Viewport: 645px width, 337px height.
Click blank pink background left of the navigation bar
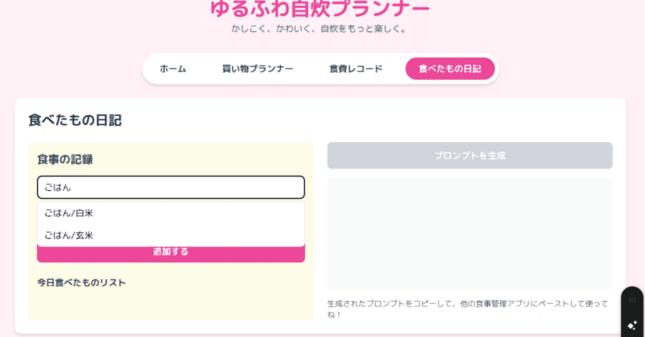(x=71, y=69)
